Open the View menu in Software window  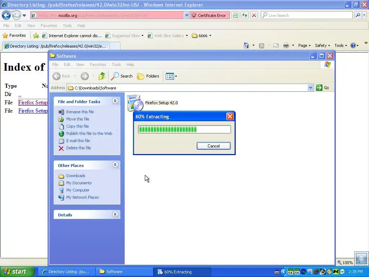pyautogui.click(x=80, y=65)
